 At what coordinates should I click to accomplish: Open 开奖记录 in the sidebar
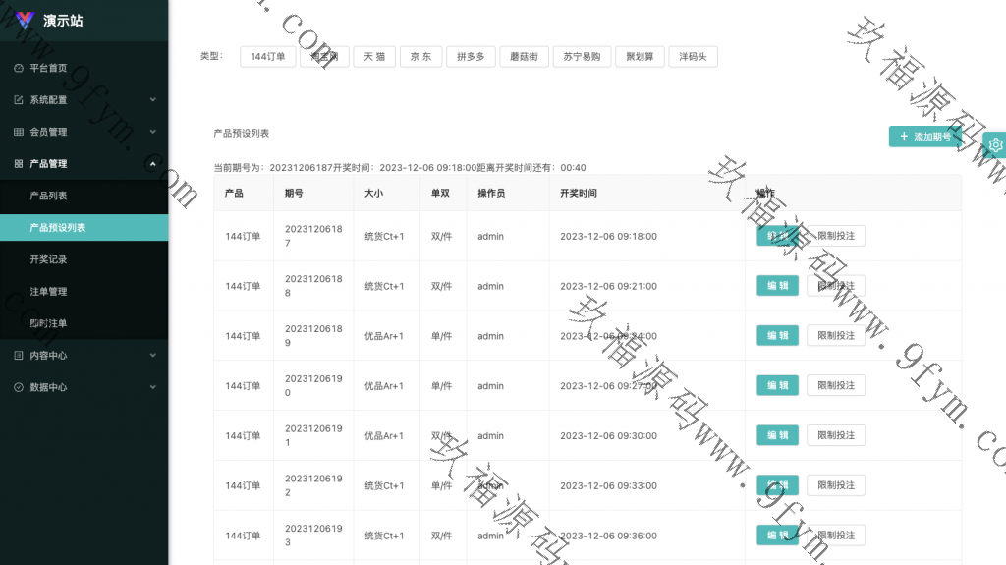tap(48, 259)
